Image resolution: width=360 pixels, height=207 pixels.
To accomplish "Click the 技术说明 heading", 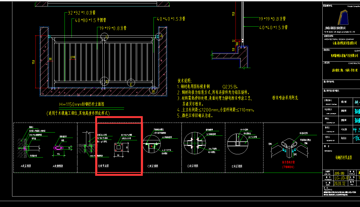I will (x=184, y=81).
